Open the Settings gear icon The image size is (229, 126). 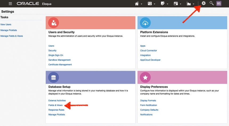tap(203, 3)
